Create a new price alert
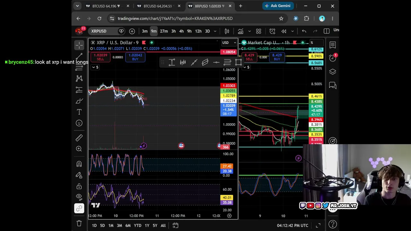This screenshot has height=231, width=411. [272, 31]
